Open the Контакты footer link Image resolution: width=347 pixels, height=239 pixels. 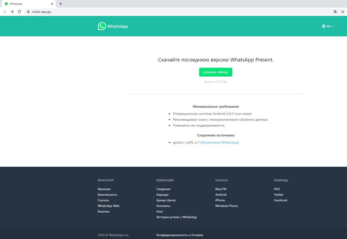tap(163, 206)
